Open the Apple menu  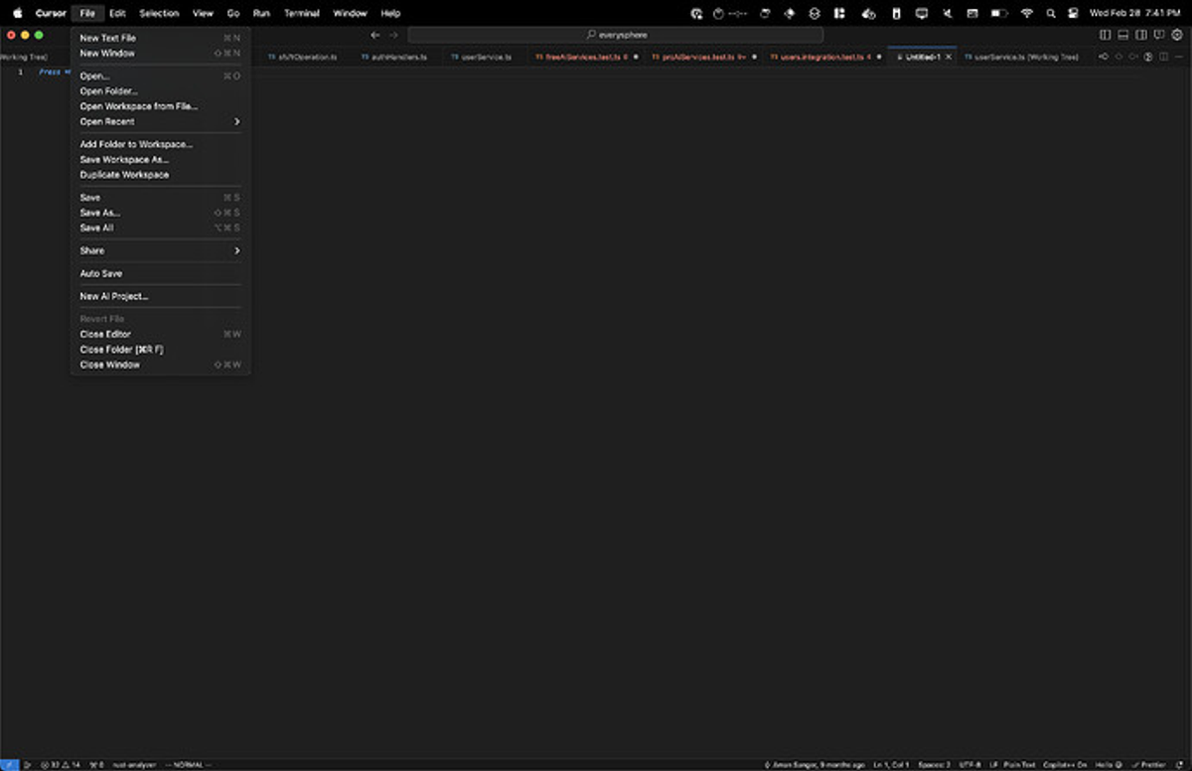(x=17, y=13)
